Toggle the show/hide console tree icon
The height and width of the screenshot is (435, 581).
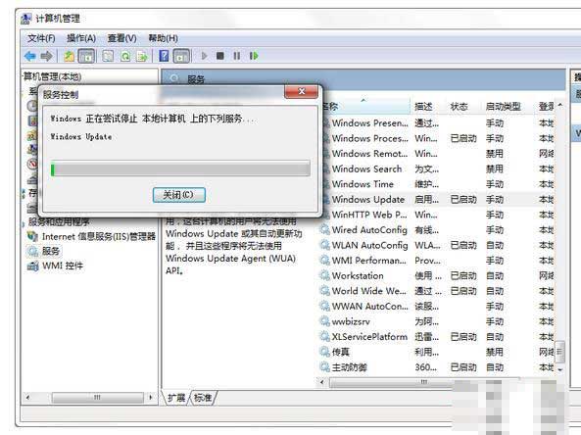tap(86, 56)
